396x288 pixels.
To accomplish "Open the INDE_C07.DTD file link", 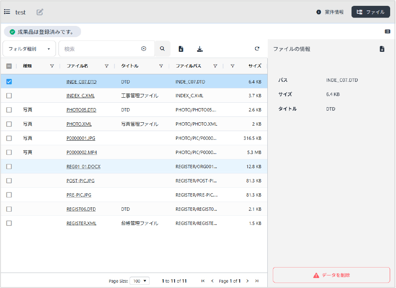I will pyautogui.click(x=81, y=82).
